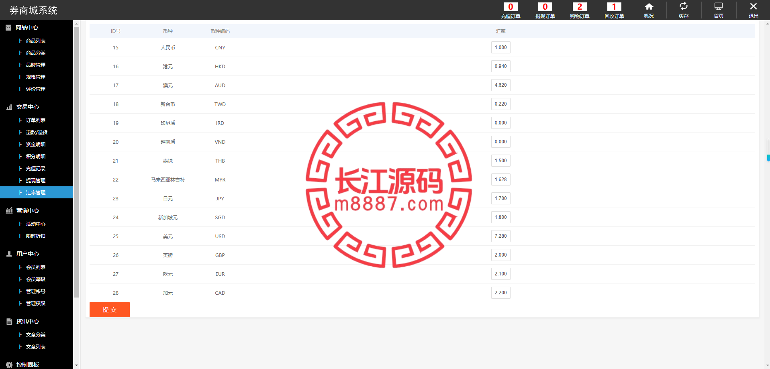Click the 用户中心 person icon
The image size is (770, 369).
9,254
